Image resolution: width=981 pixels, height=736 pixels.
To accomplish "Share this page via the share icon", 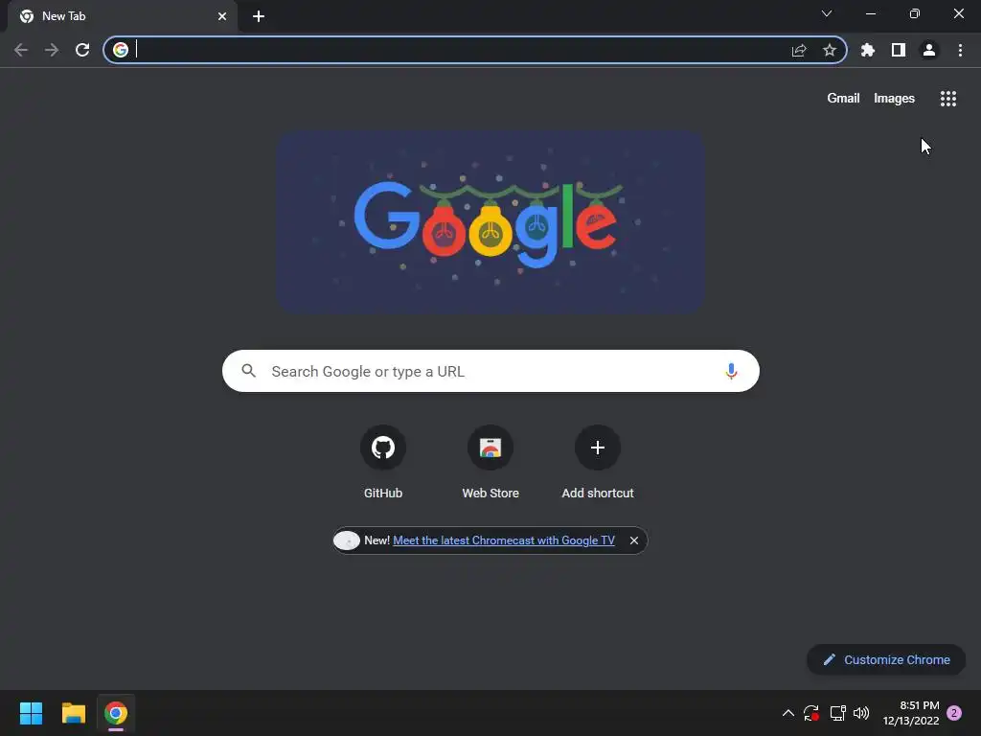I will (799, 50).
